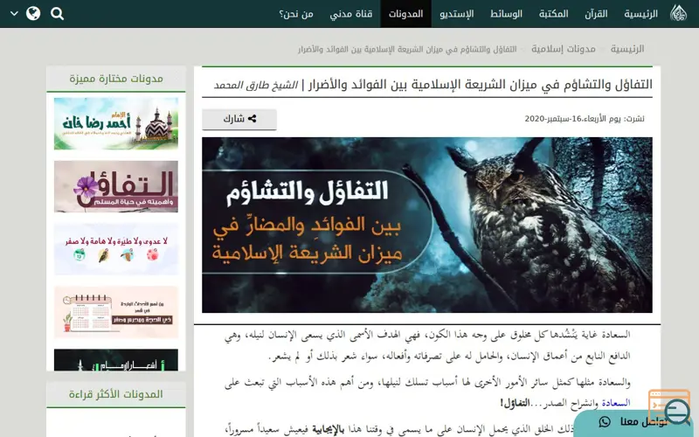
Task: Open the الإستديو menu item
Action: pyautogui.click(x=456, y=14)
